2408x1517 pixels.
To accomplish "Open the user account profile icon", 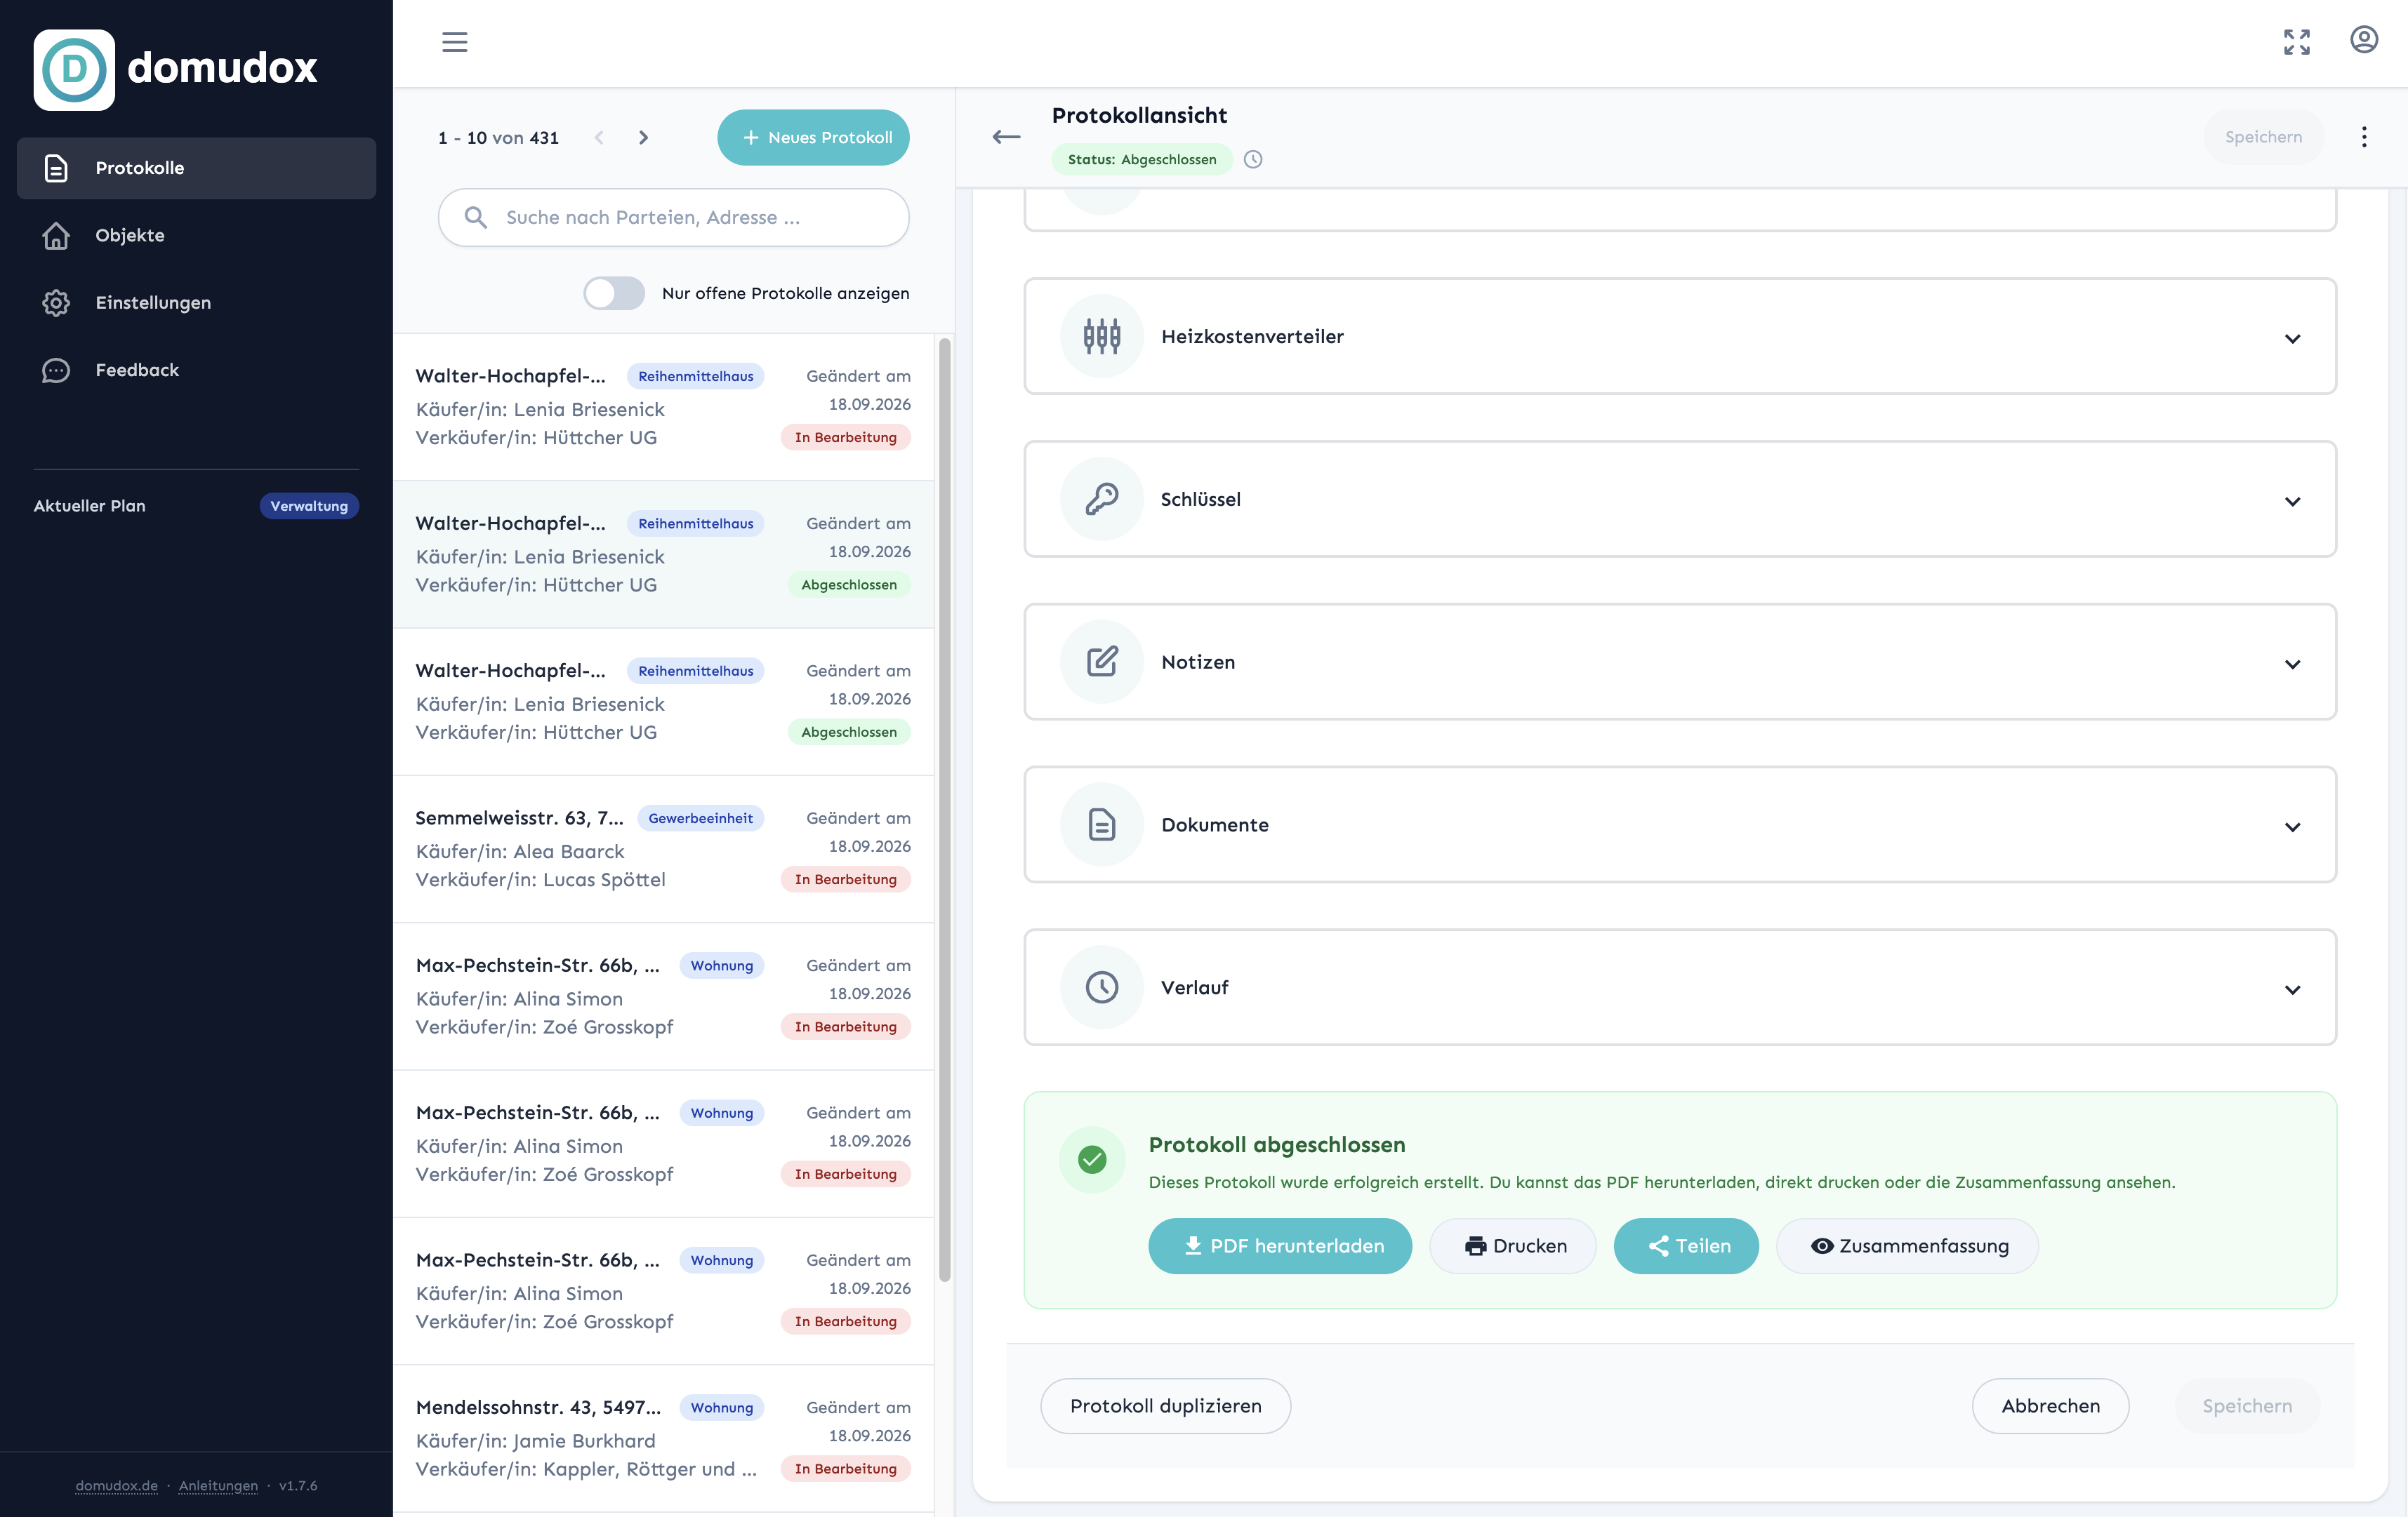I will [x=2363, y=40].
